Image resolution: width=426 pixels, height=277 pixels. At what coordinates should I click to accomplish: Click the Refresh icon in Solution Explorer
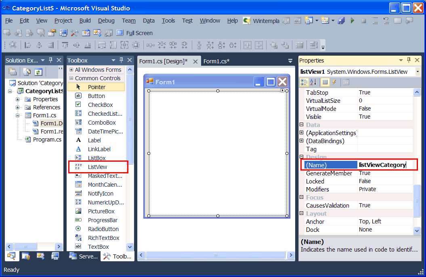click(38, 72)
